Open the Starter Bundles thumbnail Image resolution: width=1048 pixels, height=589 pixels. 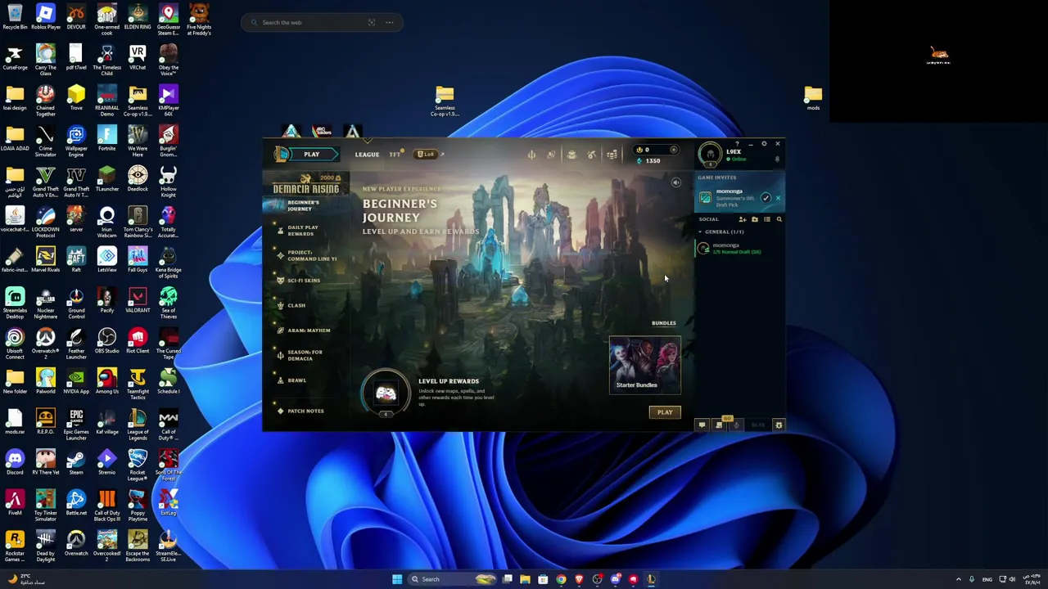[644, 365]
